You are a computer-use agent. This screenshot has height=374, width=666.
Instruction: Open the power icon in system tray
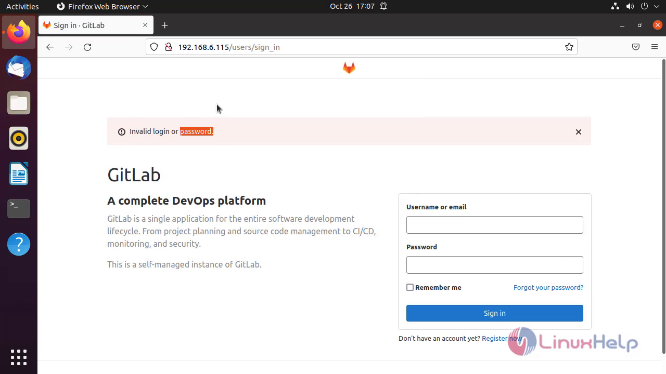click(x=644, y=6)
